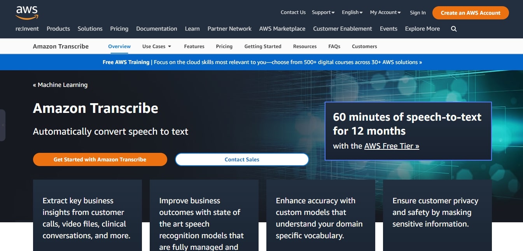This screenshot has height=251, width=523.
Task: Click Create an AWS Account button
Action: click(471, 13)
